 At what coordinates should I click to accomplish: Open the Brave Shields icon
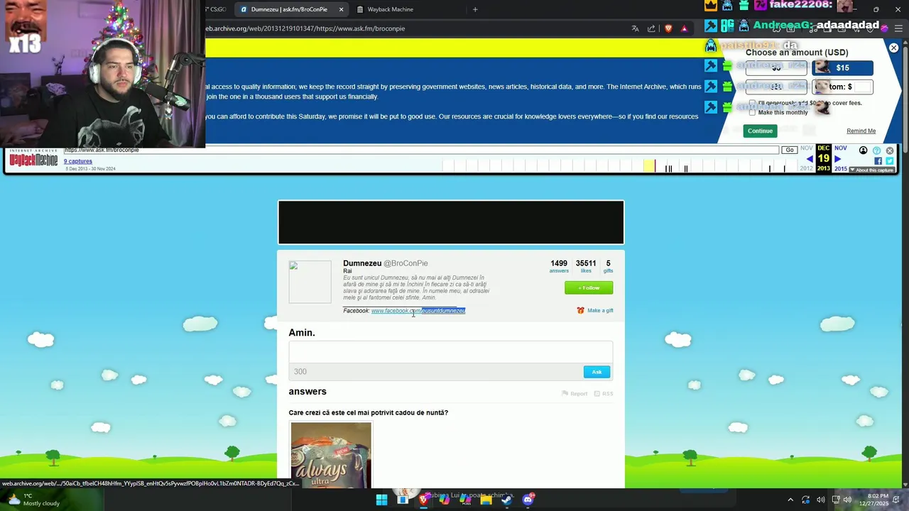point(668,28)
